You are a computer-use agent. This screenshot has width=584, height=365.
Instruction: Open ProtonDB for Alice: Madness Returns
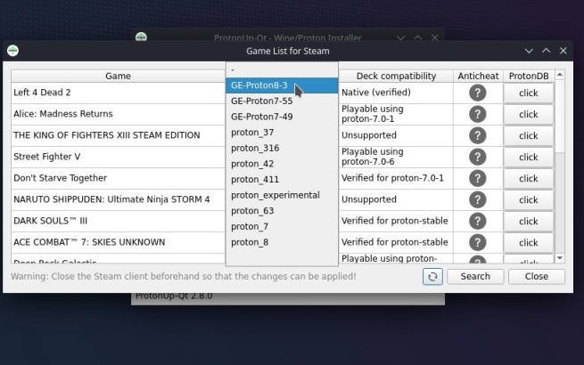[x=529, y=114]
